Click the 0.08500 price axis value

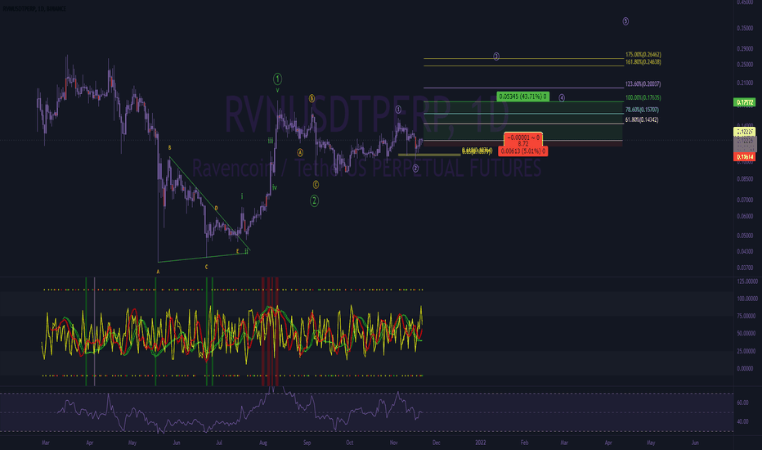point(745,179)
